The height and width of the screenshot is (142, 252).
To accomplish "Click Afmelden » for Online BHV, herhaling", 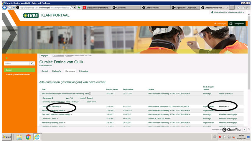I will point(223,107).
